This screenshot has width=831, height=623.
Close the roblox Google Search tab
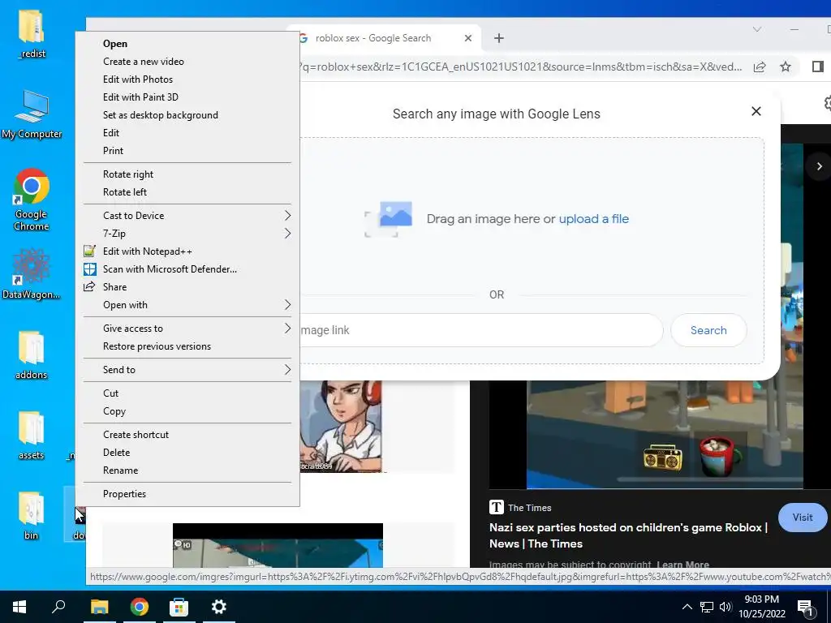(468, 38)
